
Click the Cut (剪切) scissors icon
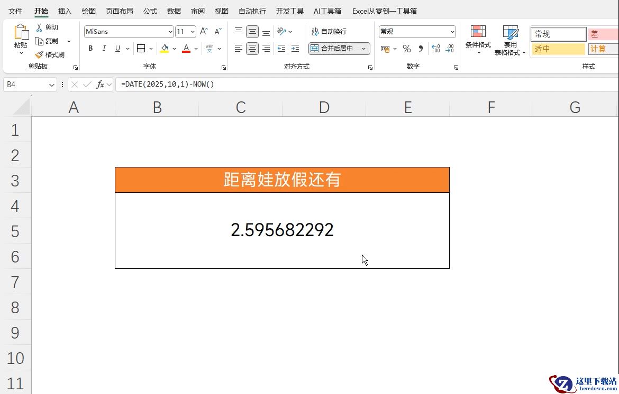[x=39, y=27]
